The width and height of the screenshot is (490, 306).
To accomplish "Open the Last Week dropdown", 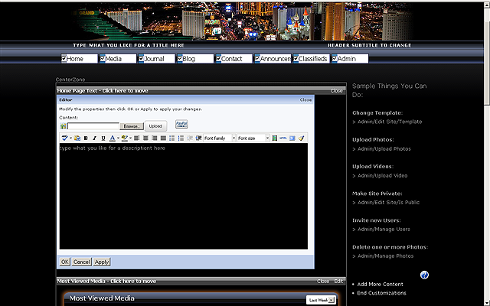I will tap(321, 300).
